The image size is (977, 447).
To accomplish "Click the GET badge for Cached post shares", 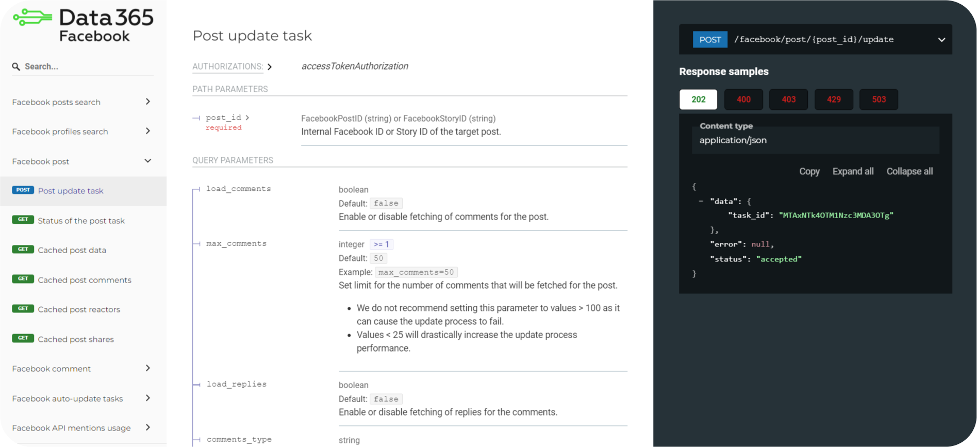I will tap(23, 338).
